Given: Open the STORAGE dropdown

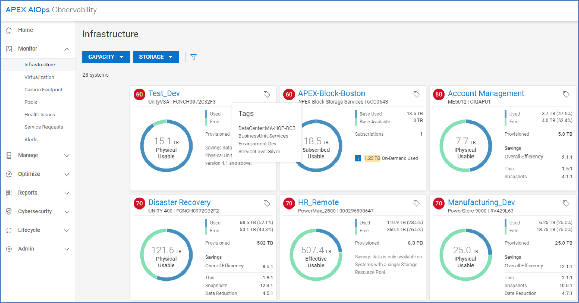Looking at the screenshot, I should [156, 57].
